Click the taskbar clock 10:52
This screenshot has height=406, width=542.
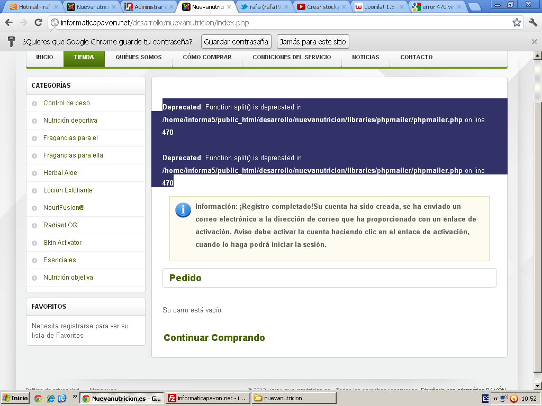(529, 399)
